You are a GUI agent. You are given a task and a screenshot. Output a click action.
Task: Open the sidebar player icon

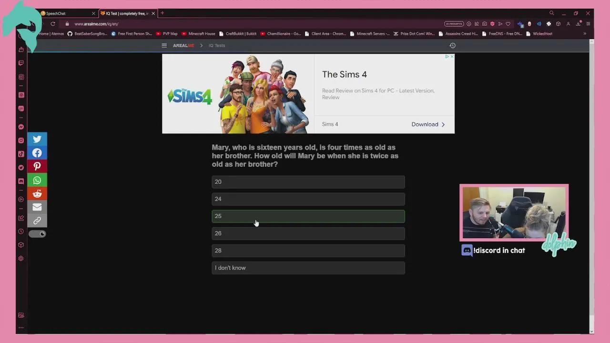21,199
